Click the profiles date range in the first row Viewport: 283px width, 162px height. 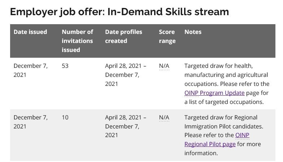126,75
